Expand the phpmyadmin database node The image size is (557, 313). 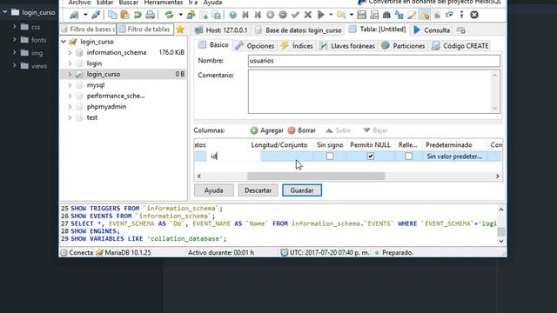pyautogui.click(x=70, y=107)
